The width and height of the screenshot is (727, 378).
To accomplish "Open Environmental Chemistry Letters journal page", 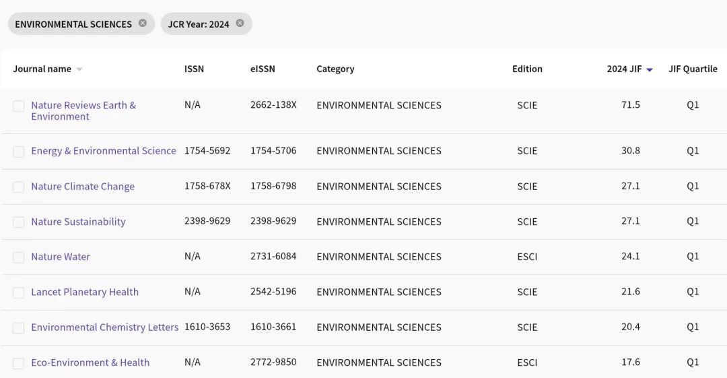I will tap(104, 327).
